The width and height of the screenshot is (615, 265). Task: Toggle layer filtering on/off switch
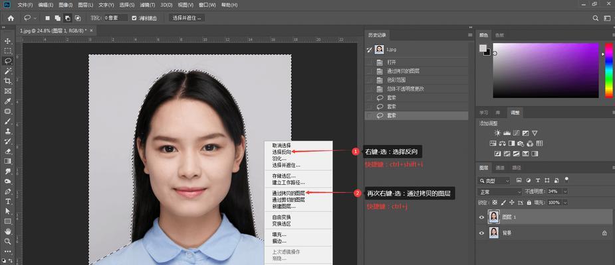tap(566, 180)
